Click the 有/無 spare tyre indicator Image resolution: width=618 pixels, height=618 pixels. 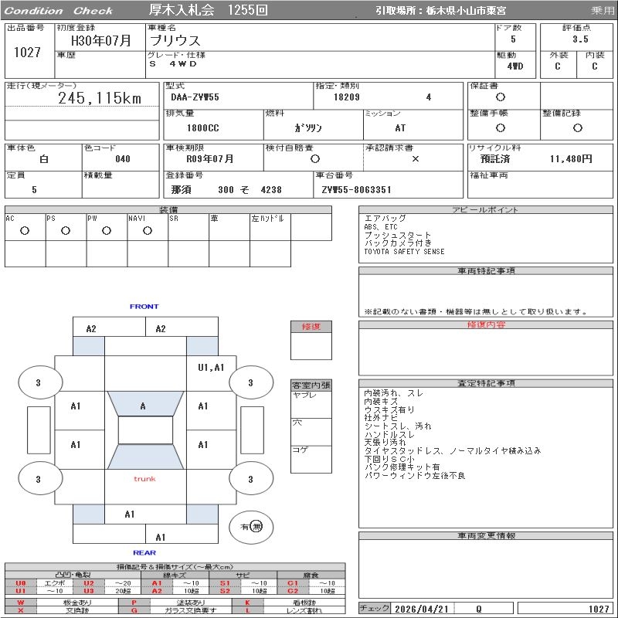(251, 527)
